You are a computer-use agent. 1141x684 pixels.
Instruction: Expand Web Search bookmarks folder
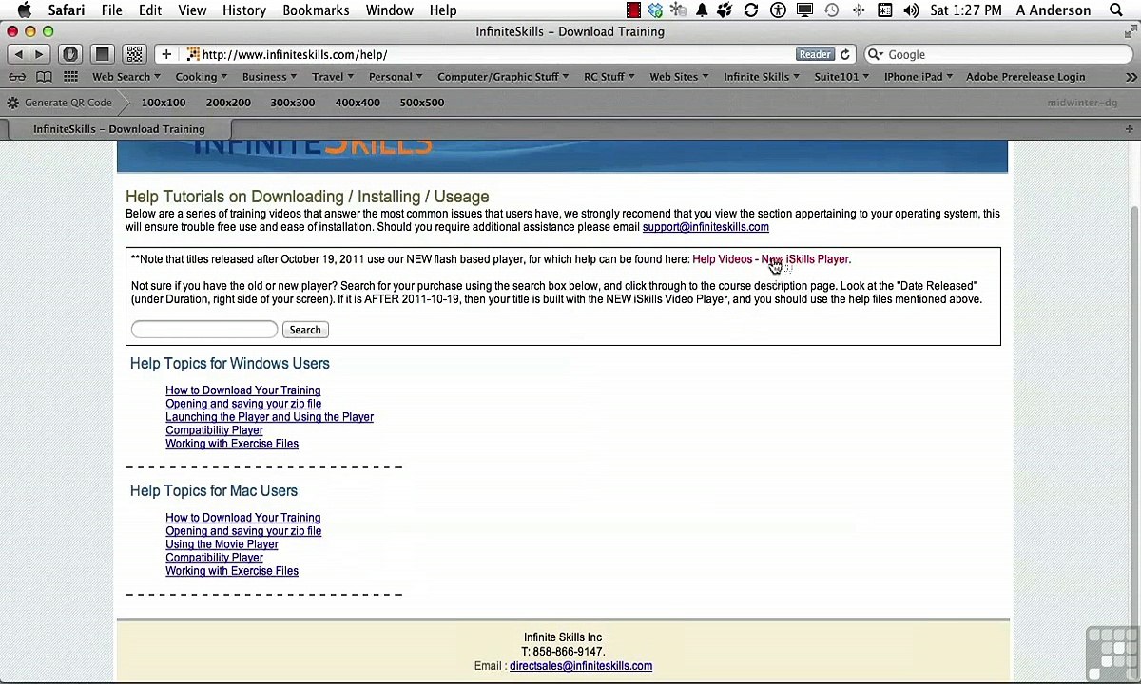(126, 77)
